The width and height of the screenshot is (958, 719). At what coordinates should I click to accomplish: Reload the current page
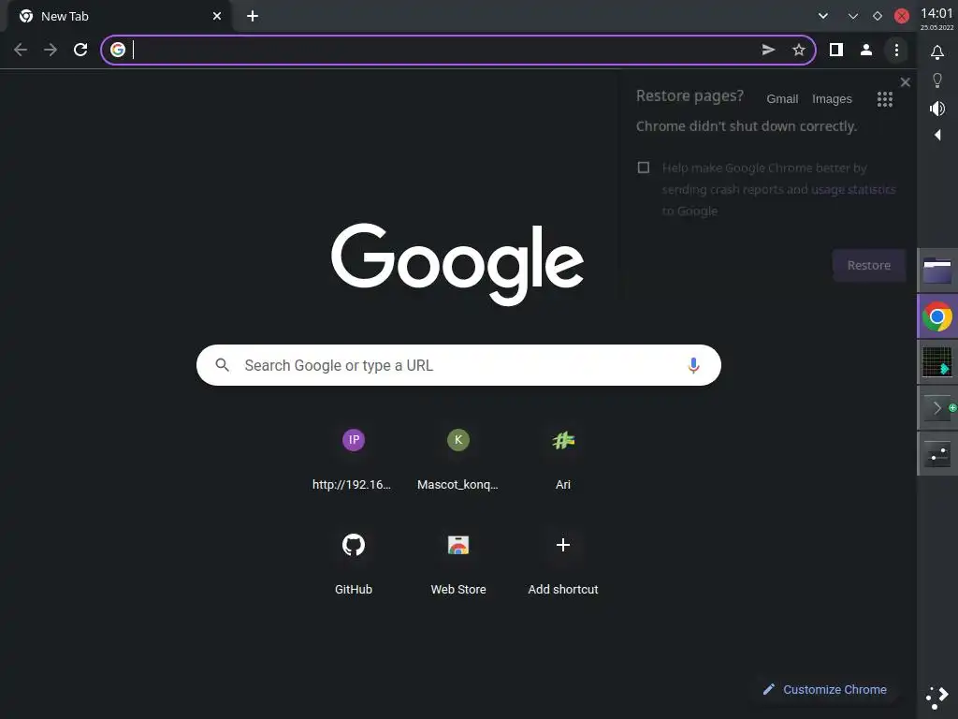tap(80, 50)
